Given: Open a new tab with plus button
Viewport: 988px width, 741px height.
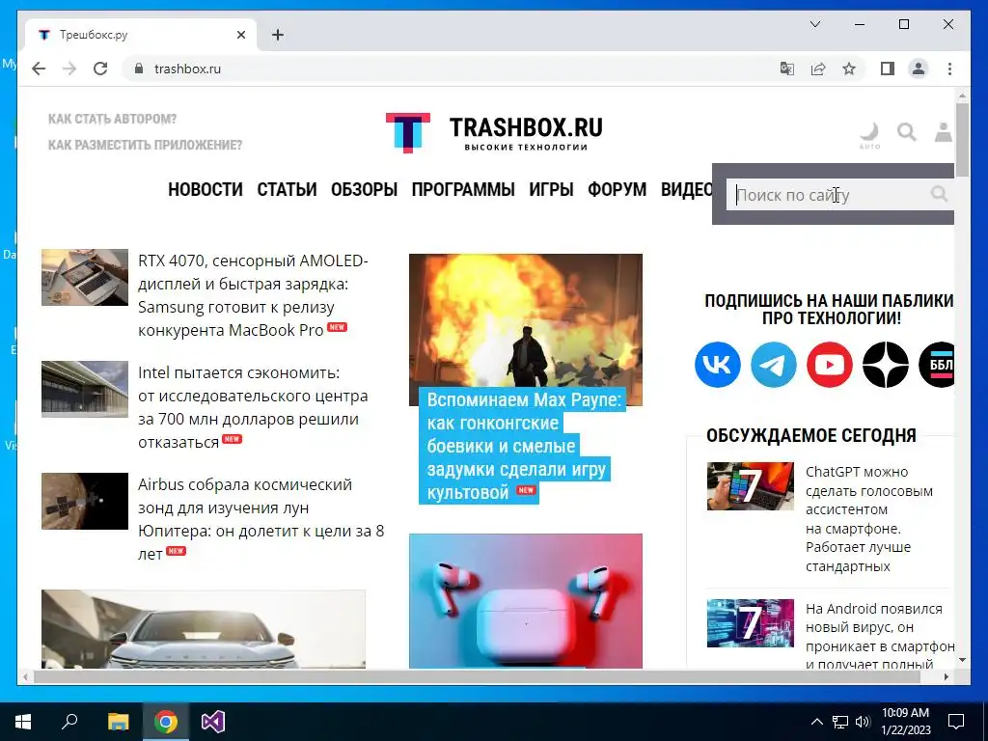Looking at the screenshot, I should point(278,35).
